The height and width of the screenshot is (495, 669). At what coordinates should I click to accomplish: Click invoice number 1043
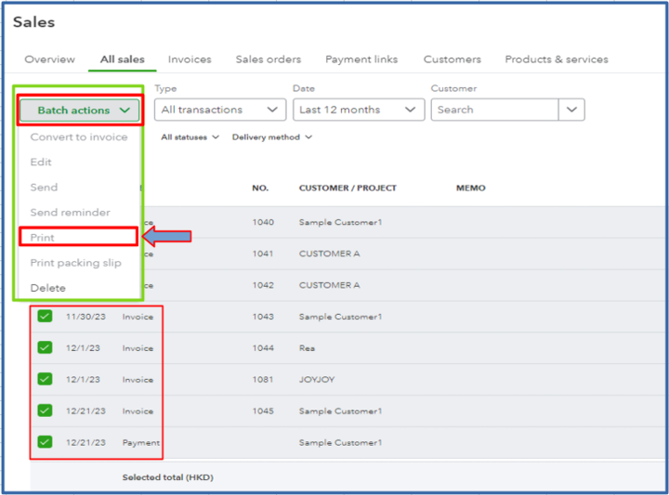[x=263, y=317]
